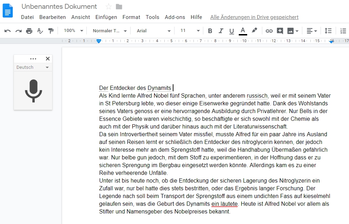
Task: Open the Format menu
Action: (131, 17)
